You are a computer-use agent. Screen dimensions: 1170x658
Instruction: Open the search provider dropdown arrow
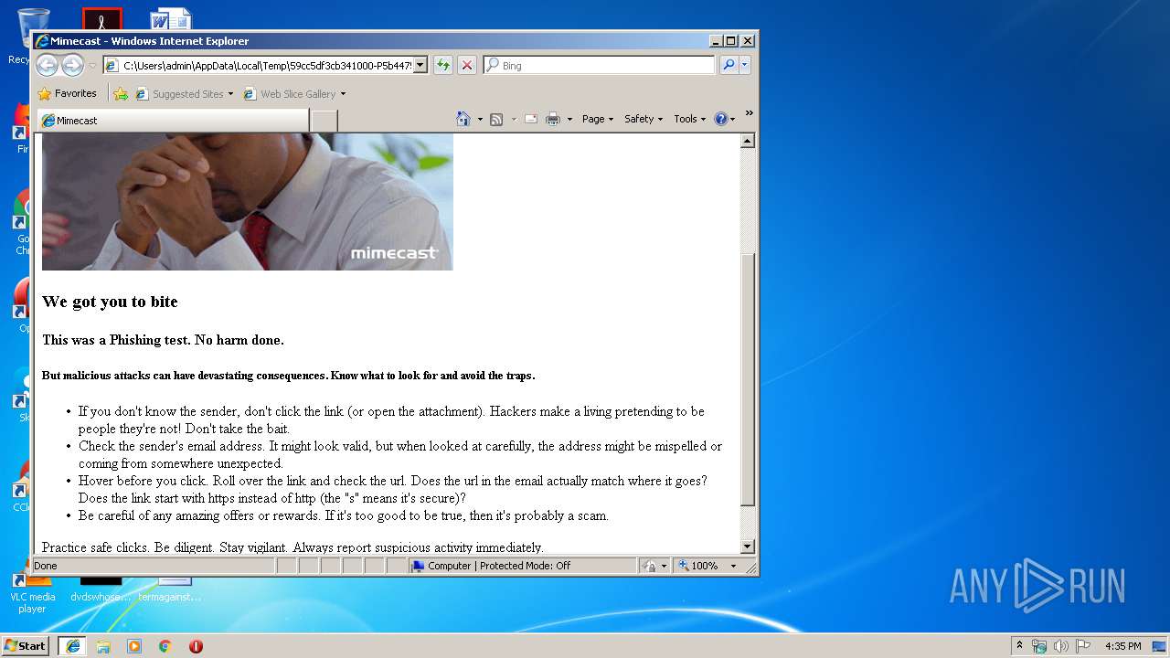[x=745, y=65]
